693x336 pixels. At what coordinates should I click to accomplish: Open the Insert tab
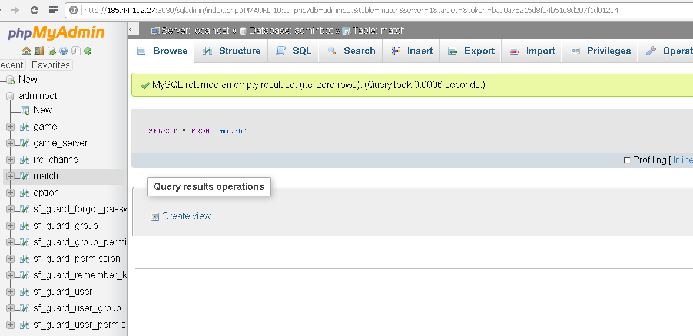tap(412, 51)
